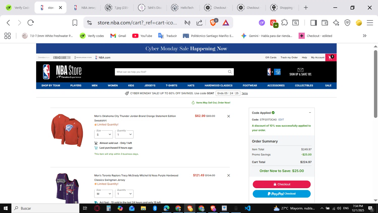Open File Explorer from taskbar

[143, 208]
